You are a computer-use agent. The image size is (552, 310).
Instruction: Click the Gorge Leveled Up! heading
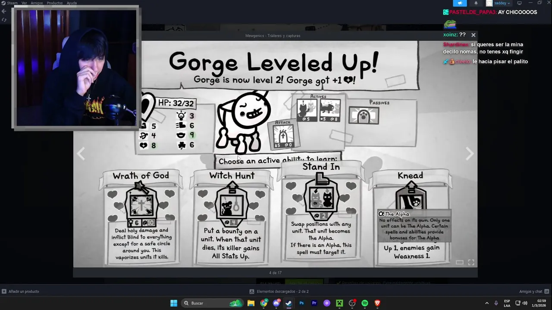[273, 62]
